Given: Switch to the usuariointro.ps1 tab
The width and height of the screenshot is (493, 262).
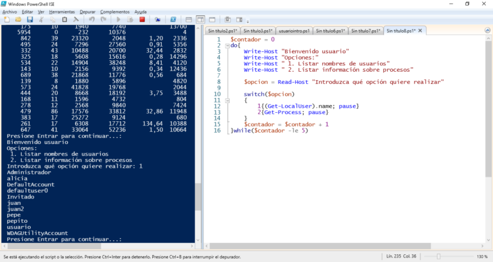Looking at the screenshot, I should 295,30.
